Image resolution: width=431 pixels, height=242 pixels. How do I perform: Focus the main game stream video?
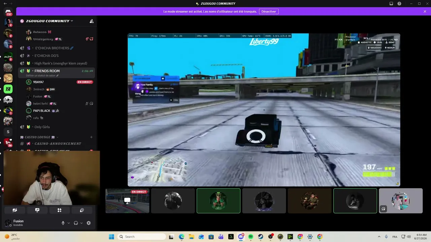pos(264,110)
